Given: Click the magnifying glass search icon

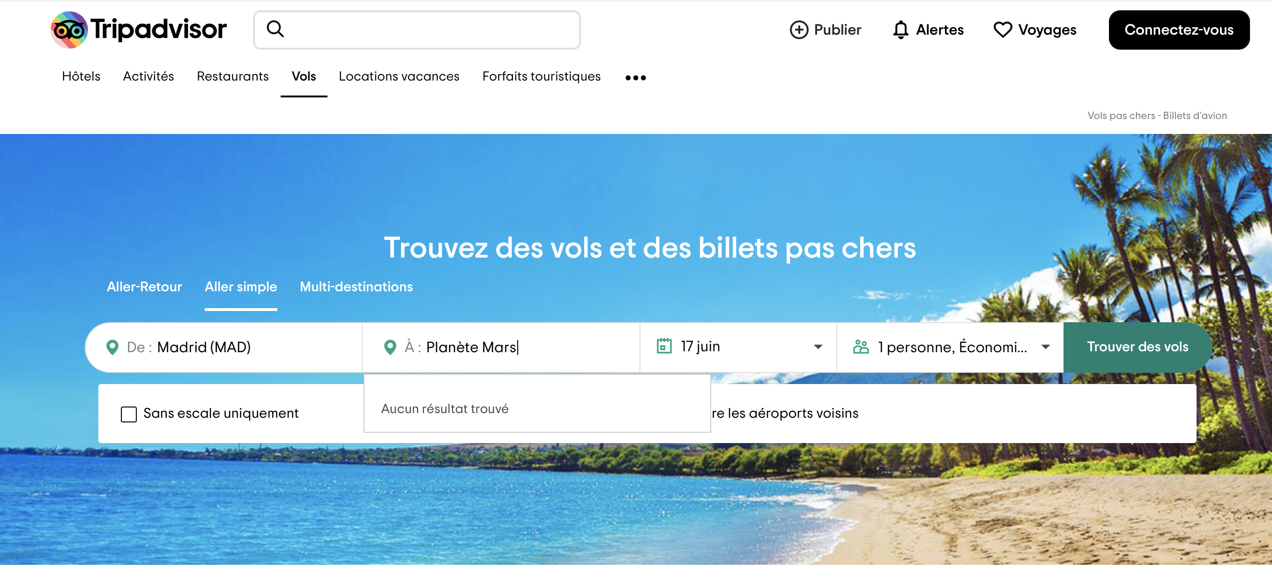Looking at the screenshot, I should (275, 29).
